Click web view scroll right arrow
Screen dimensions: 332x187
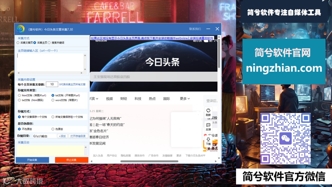[x=215, y=161]
